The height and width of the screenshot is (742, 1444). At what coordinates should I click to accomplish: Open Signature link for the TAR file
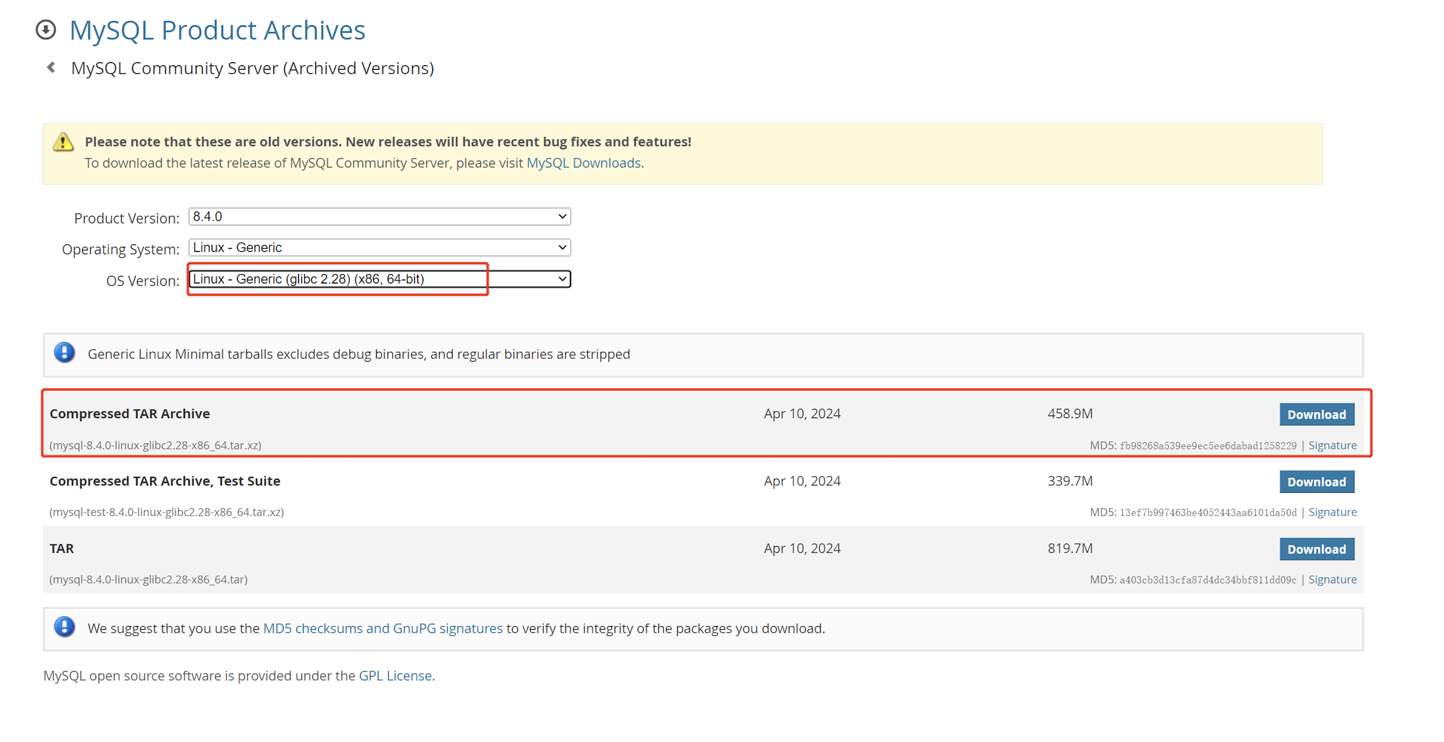[x=1332, y=579]
